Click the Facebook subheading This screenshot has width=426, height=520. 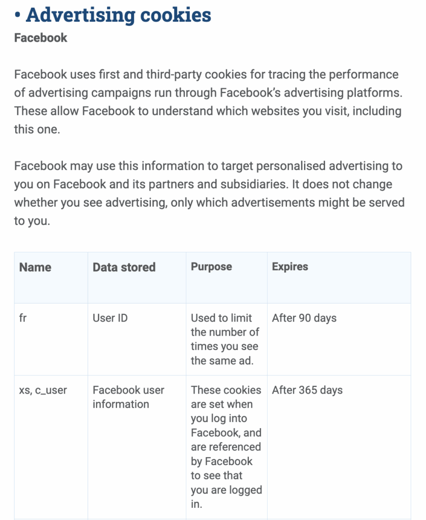tap(41, 38)
